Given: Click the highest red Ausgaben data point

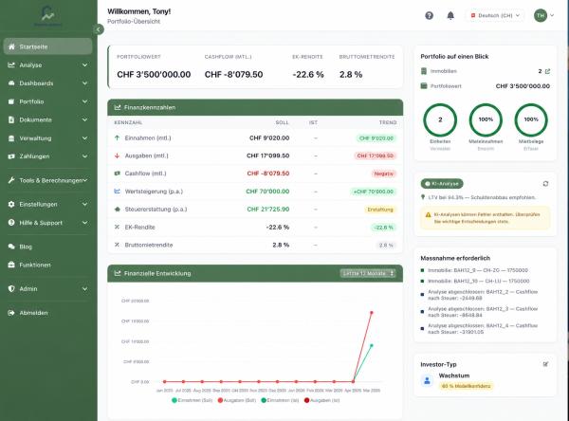Looking at the screenshot, I should (x=371, y=312).
